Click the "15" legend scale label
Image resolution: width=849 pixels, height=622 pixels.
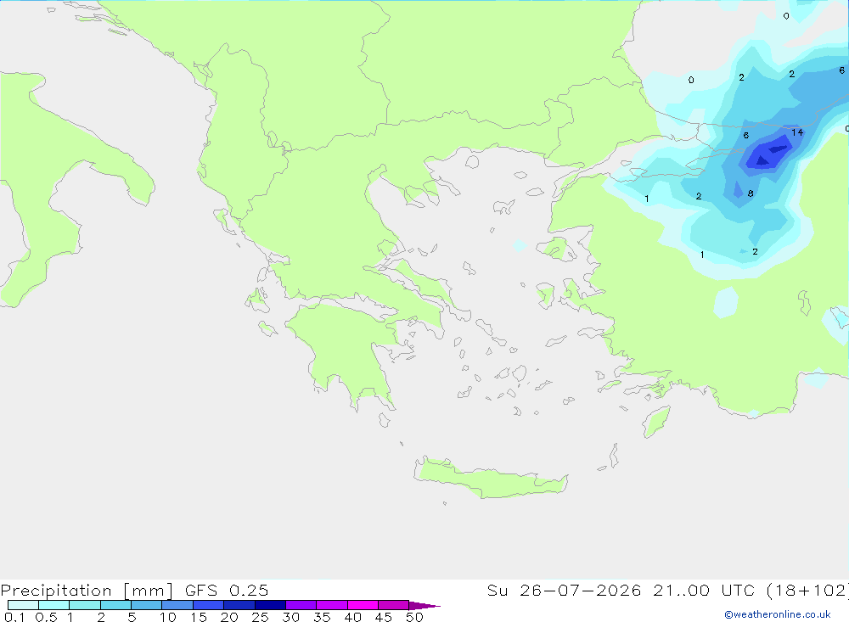[199, 617]
